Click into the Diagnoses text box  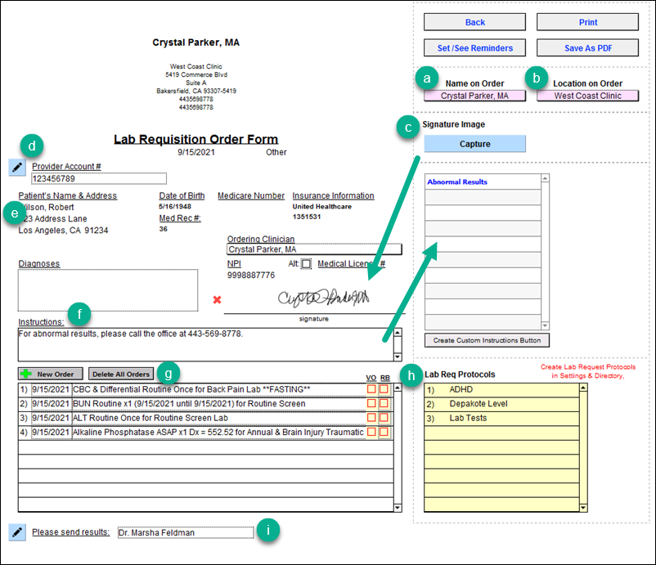point(108,290)
